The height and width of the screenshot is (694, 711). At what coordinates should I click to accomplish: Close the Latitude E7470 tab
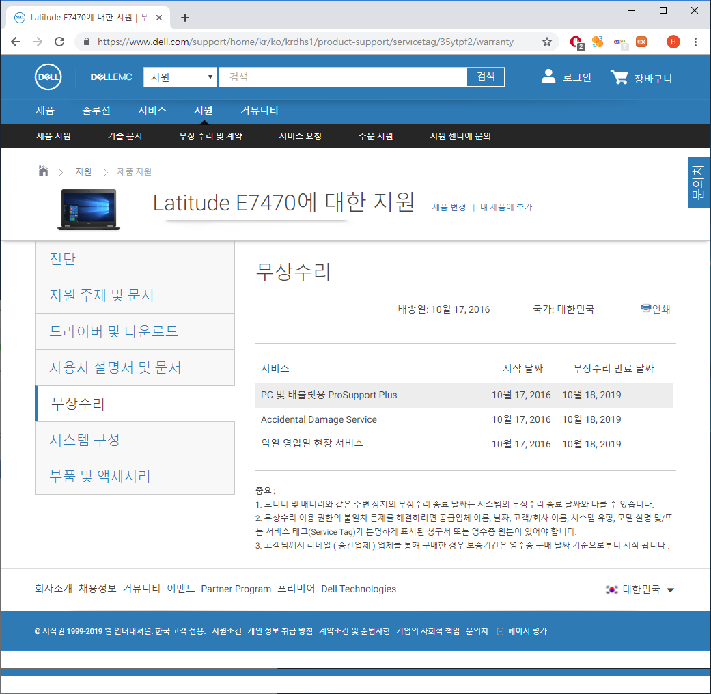159,18
